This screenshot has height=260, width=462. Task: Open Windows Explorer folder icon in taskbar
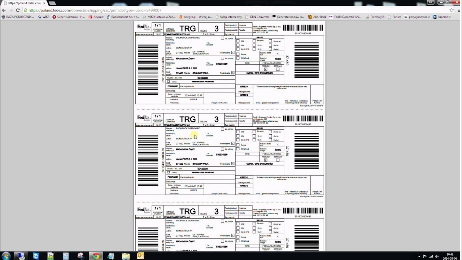coord(126,256)
